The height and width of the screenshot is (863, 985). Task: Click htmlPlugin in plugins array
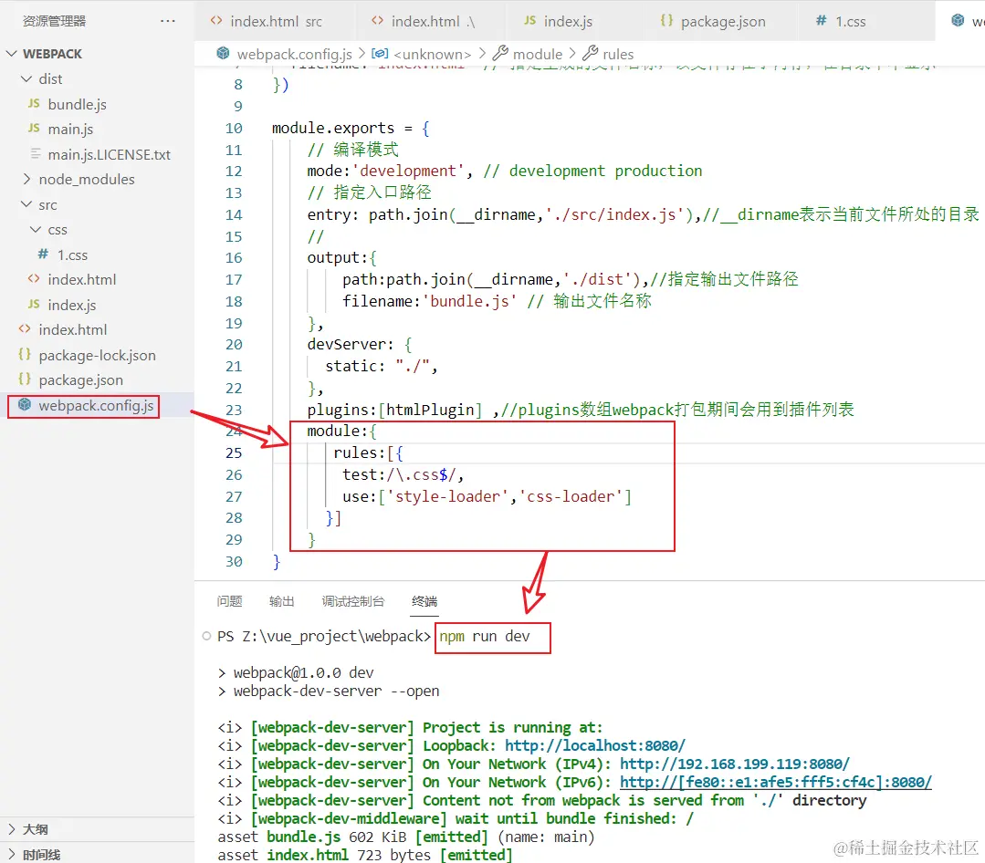point(430,410)
